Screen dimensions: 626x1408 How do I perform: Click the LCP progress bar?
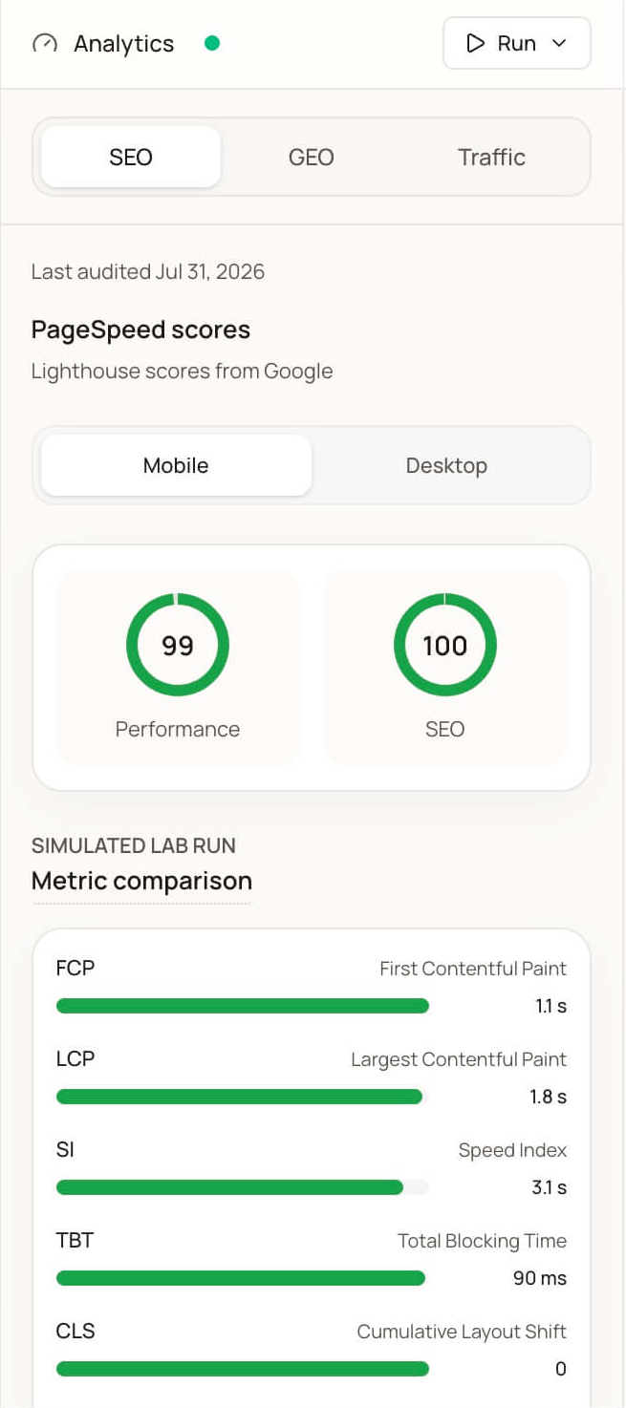point(243,1097)
